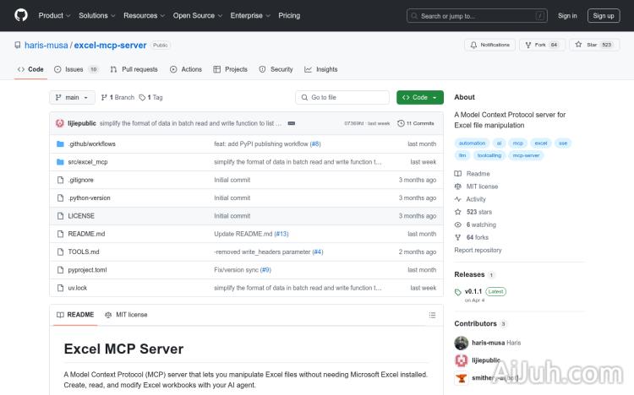Open the uv.lock file

point(77,288)
